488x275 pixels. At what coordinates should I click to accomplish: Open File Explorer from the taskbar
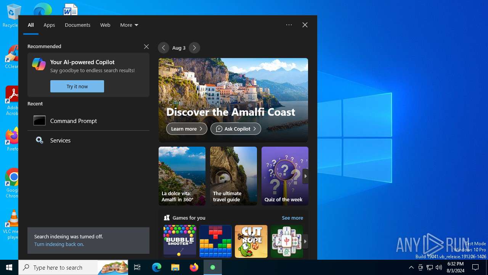coord(175,267)
